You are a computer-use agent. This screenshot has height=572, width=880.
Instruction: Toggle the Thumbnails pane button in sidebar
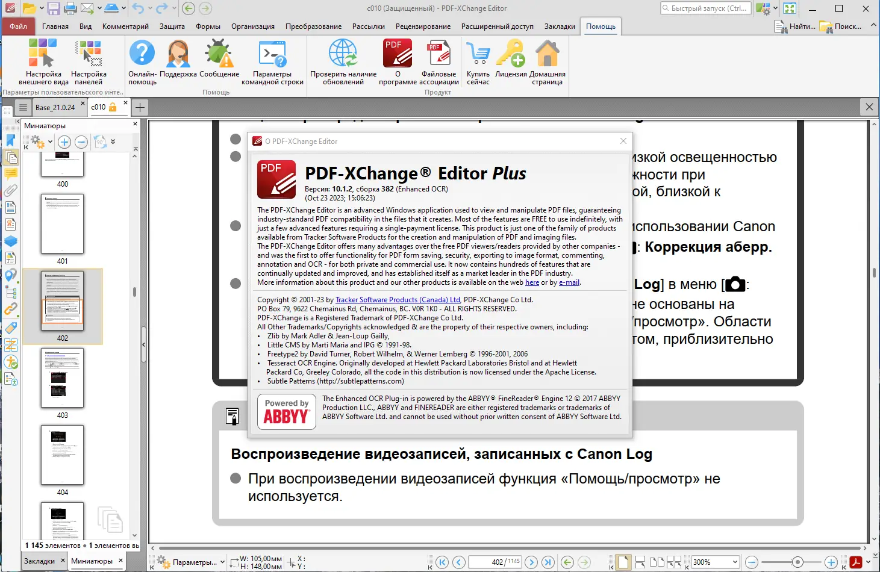coord(10,157)
